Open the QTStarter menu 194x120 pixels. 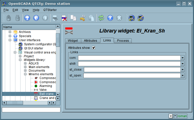pos(50,10)
